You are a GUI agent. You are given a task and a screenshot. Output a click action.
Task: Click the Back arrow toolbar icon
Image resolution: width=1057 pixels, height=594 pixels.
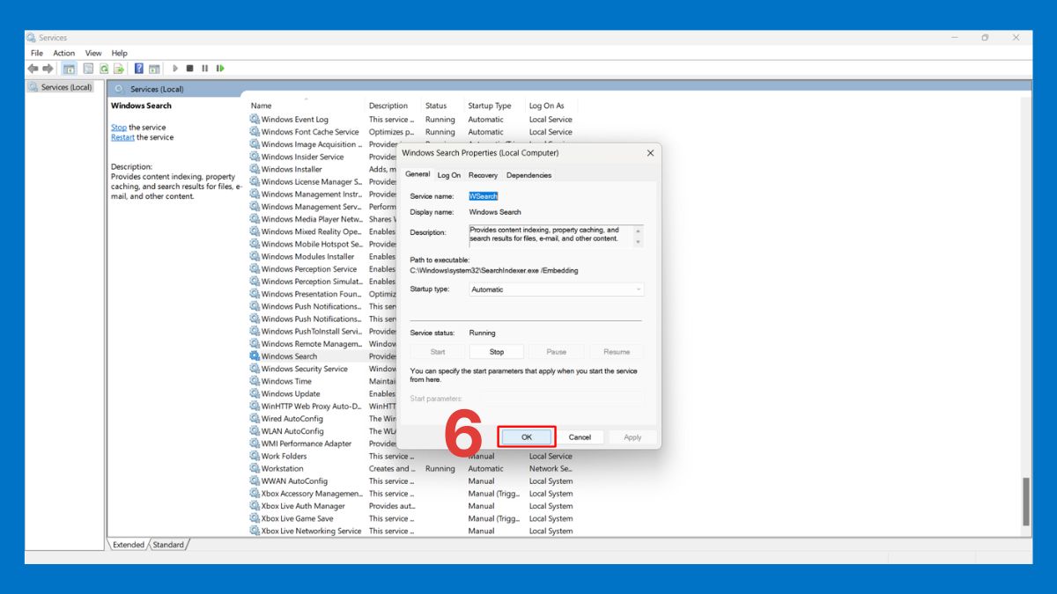coord(33,69)
